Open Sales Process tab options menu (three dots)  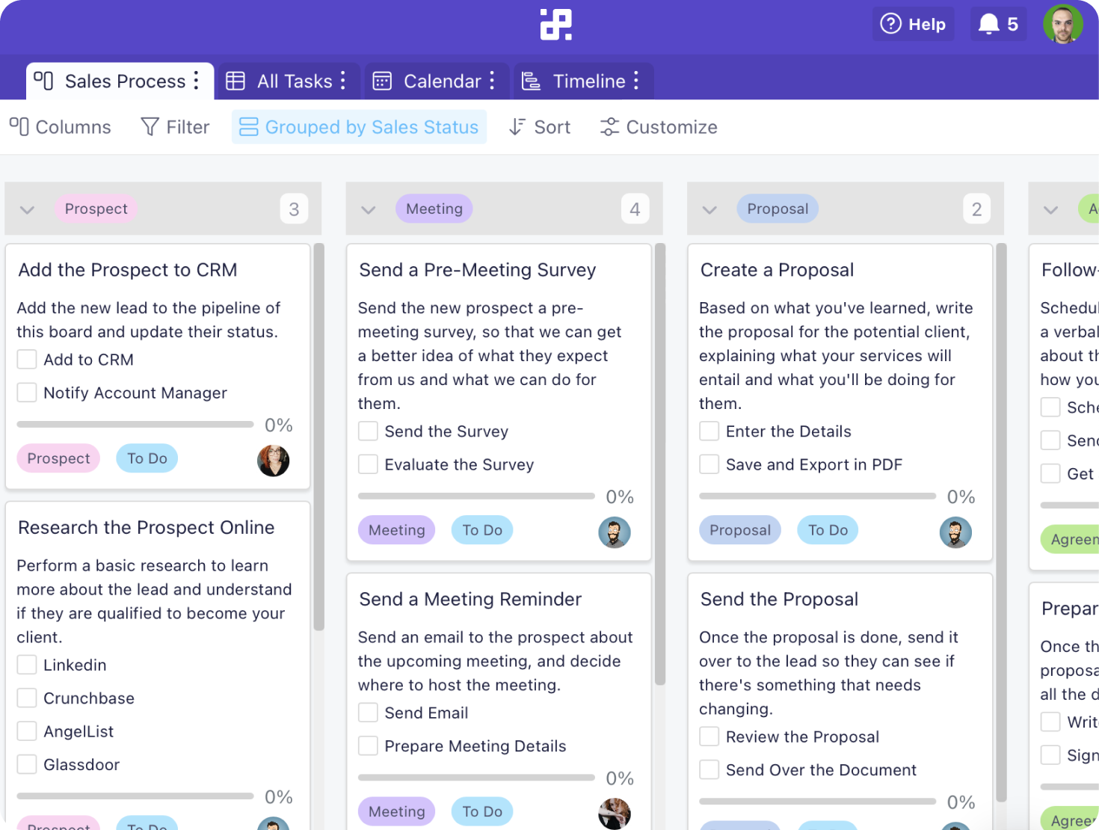tap(197, 80)
